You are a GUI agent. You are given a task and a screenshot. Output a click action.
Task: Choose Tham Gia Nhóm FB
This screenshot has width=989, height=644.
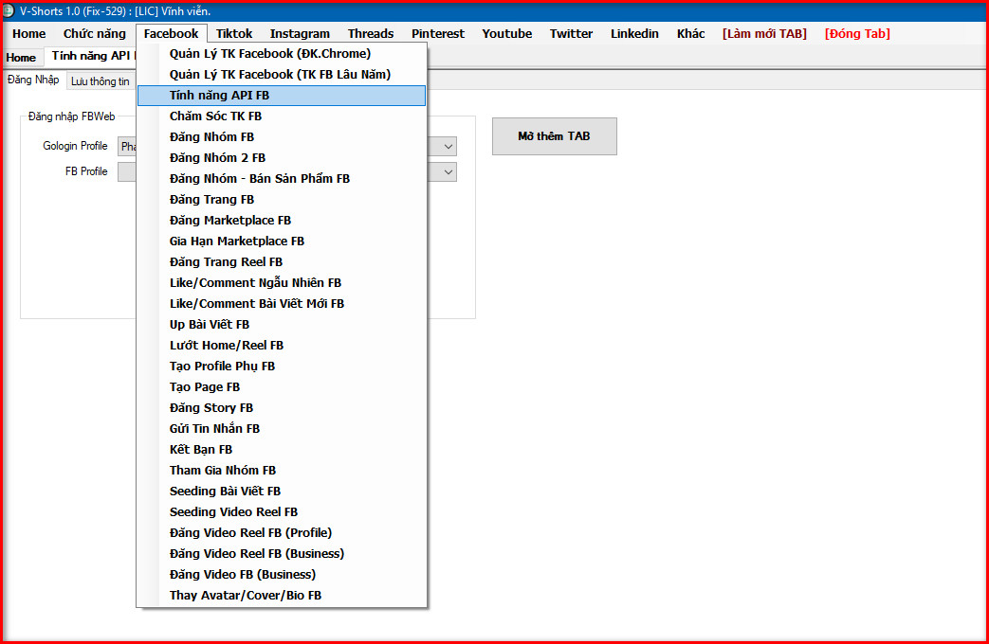click(282, 470)
